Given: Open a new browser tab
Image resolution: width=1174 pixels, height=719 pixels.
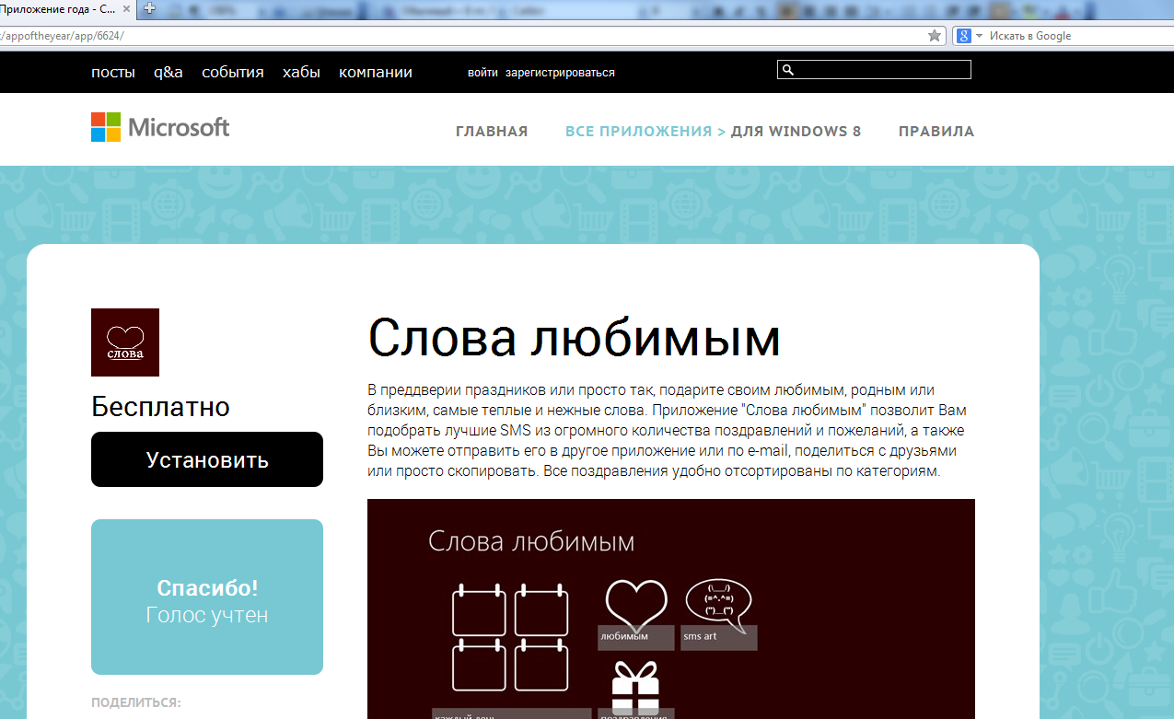Looking at the screenshot, I should [x=149, y=8].
